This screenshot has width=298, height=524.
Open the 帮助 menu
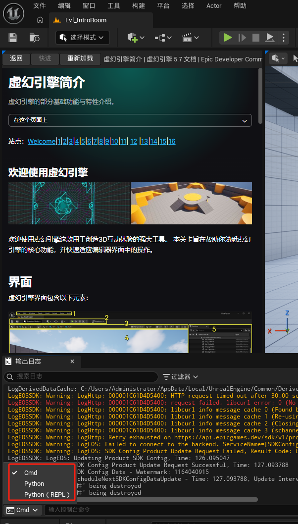pyautogui.click(x=240, y=5)
